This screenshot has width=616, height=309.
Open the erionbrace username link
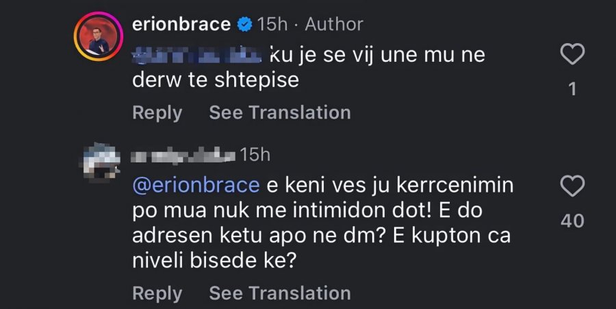point(181,25)
